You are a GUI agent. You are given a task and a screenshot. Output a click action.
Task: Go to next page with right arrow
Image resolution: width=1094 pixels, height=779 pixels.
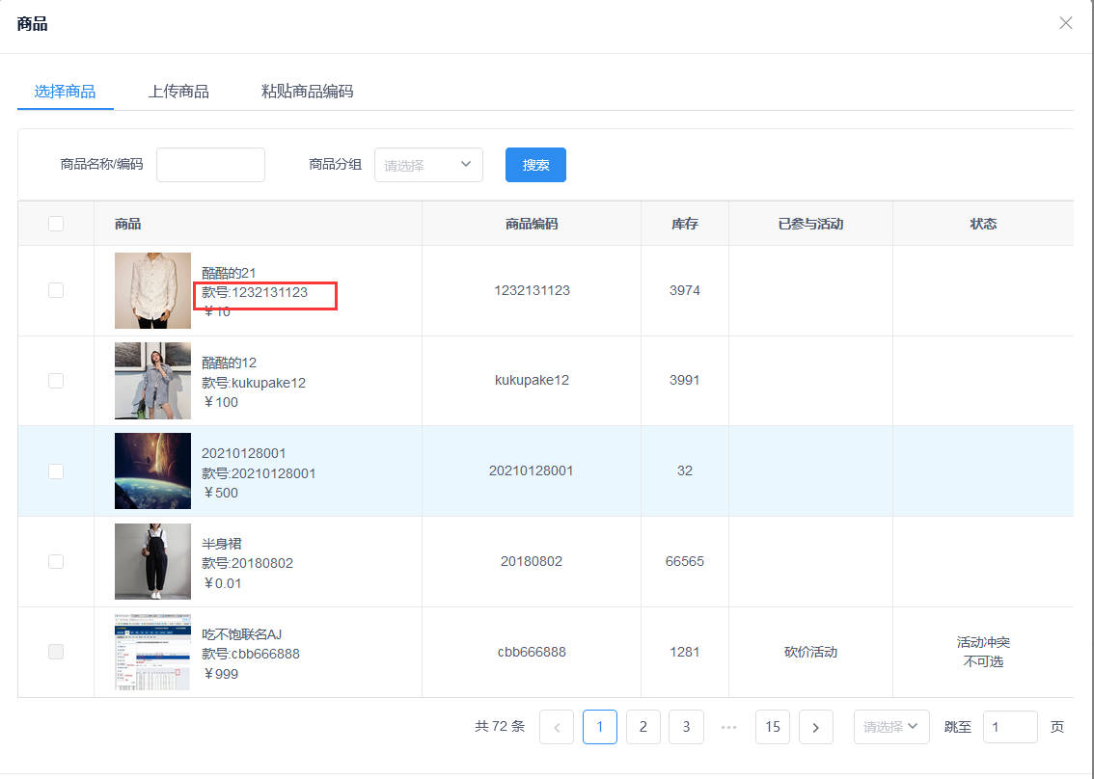(x=815, y=727)
